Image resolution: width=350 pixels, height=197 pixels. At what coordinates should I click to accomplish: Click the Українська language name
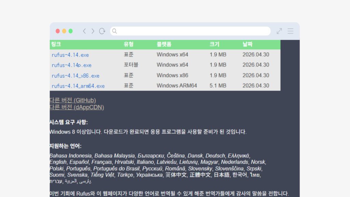coord(149,175)
